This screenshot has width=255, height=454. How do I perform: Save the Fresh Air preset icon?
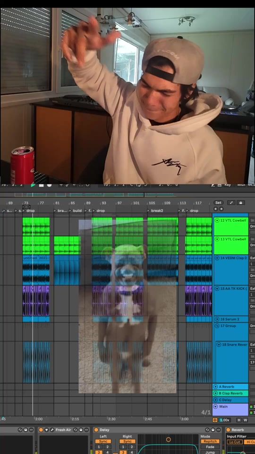pos(81,430)
